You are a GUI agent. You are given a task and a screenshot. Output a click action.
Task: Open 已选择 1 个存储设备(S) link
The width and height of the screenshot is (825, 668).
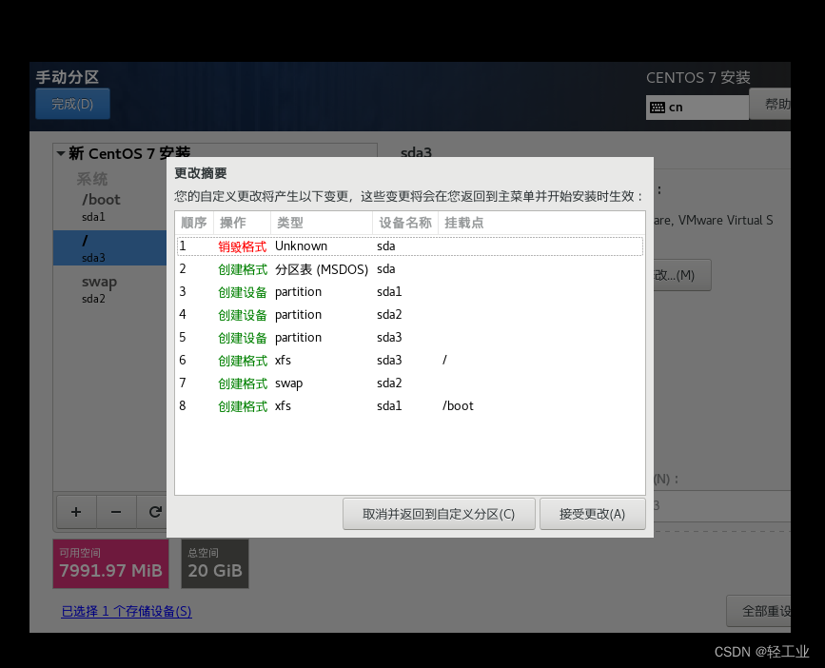point(125,611)
